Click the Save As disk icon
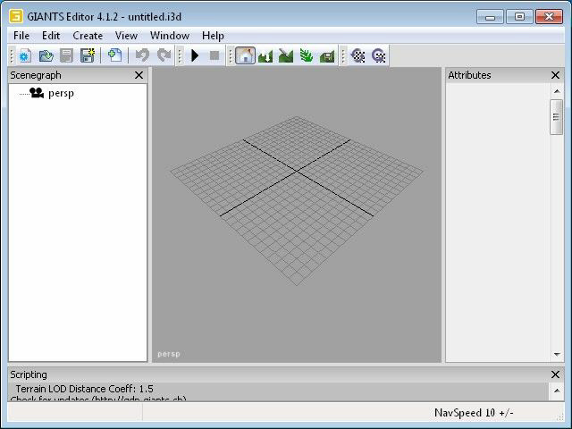 pos(88,55)
